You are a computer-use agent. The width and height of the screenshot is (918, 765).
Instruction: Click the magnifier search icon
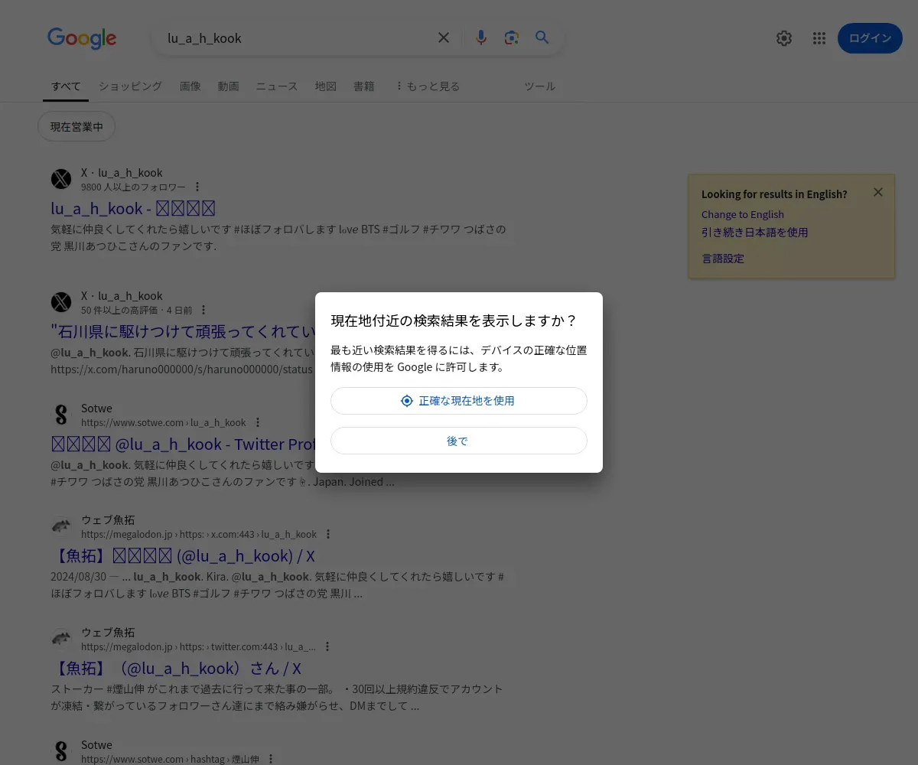(542, 37)
